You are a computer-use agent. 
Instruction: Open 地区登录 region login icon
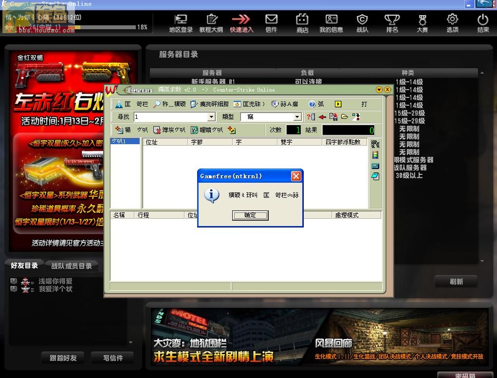(181, 23)
